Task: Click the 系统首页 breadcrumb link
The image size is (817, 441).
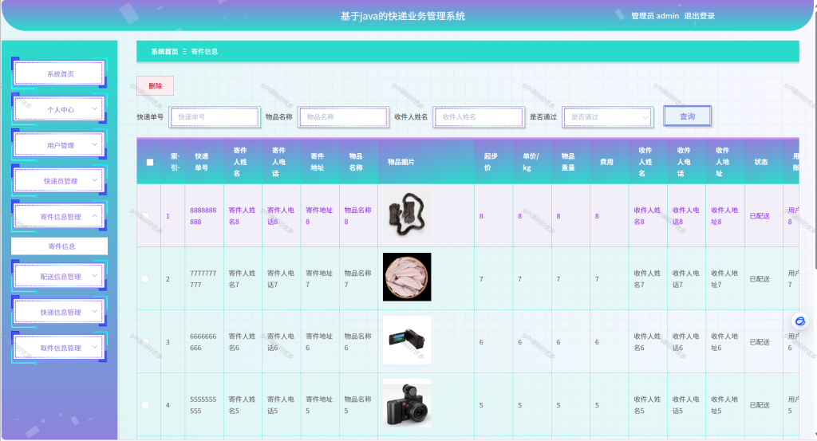Action: point(164,52)
